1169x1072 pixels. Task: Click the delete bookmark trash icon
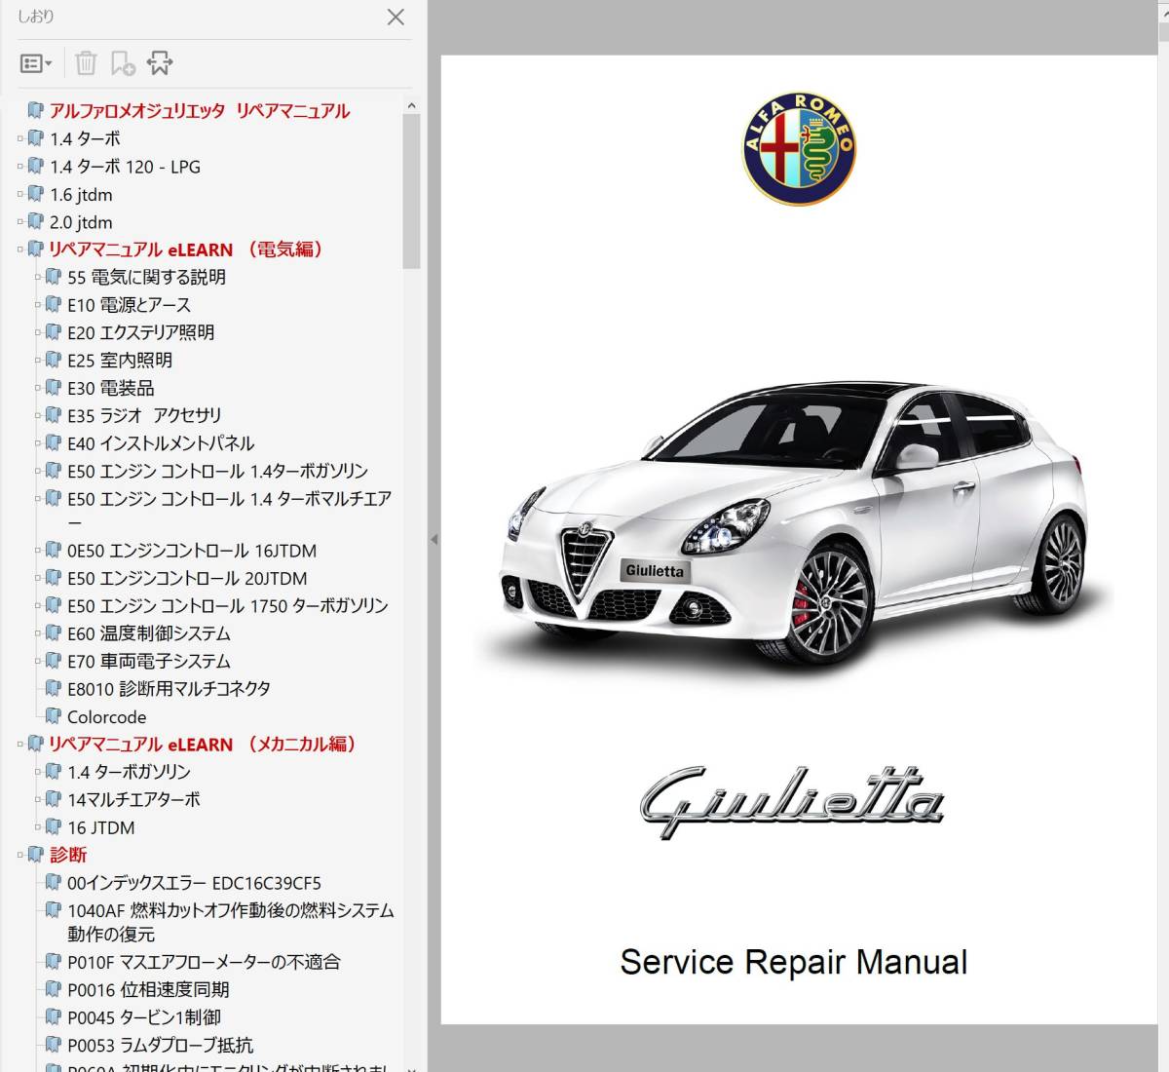point(86,63)
